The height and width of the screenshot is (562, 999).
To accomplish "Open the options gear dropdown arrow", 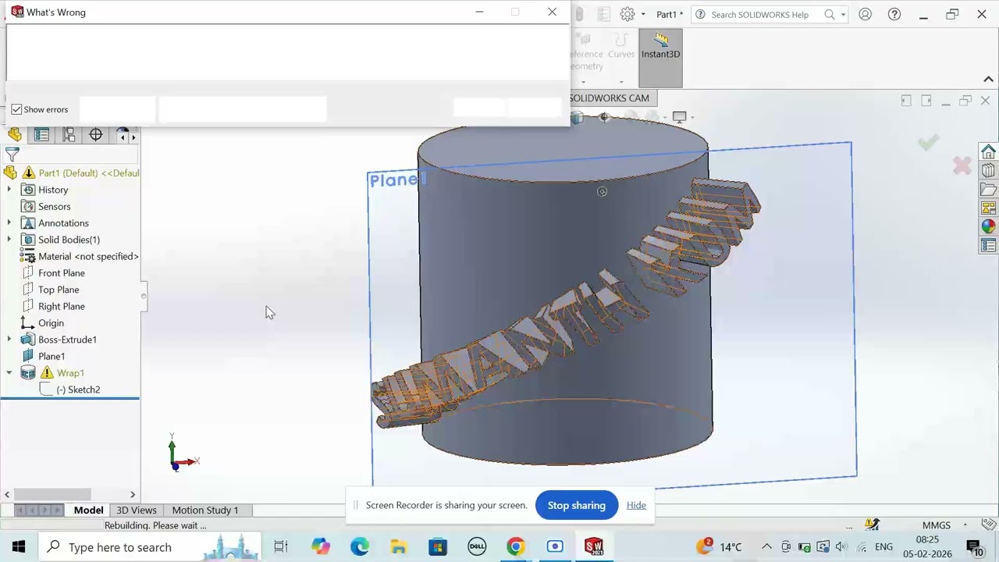I will (x=643, y=15).
